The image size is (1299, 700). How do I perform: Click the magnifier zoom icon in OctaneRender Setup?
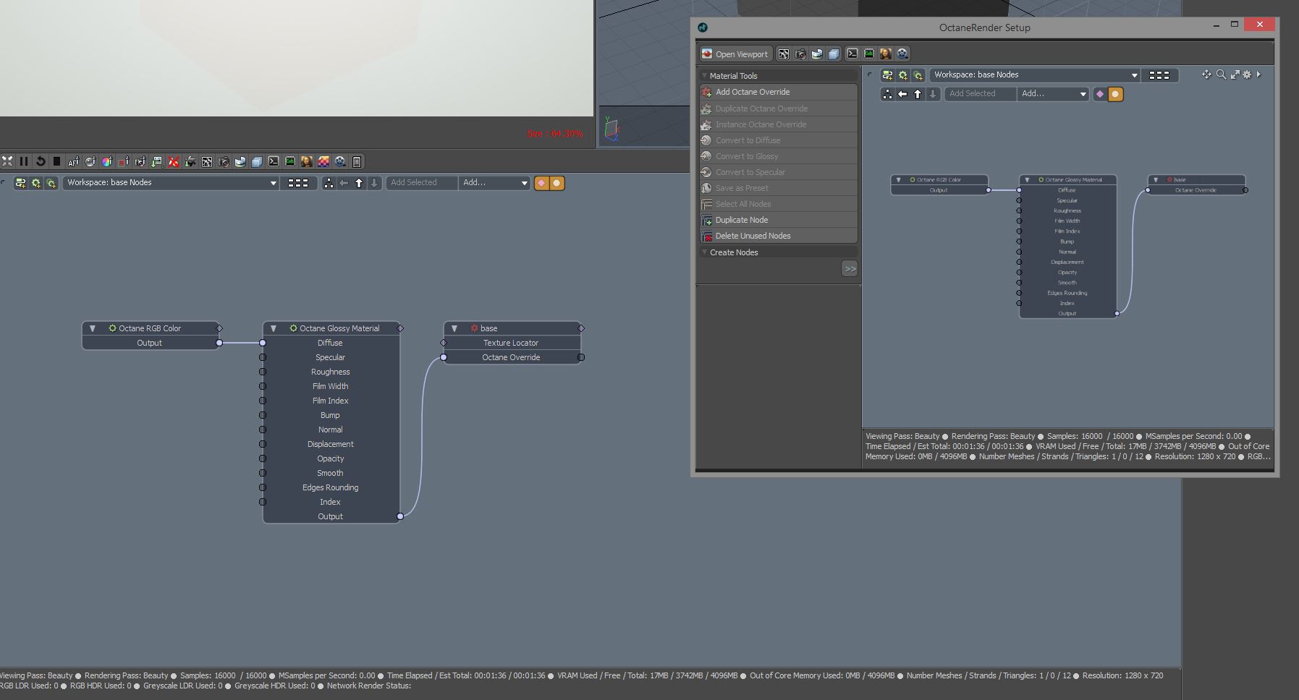pos(1221,74)
